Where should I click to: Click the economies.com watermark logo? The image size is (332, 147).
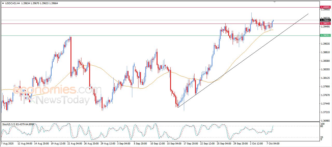(x=49, y=90)
